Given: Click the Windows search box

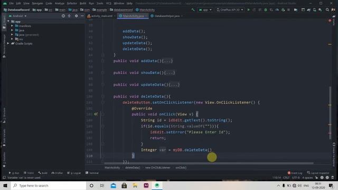Looking at the screenshot, I should point(49,185).
